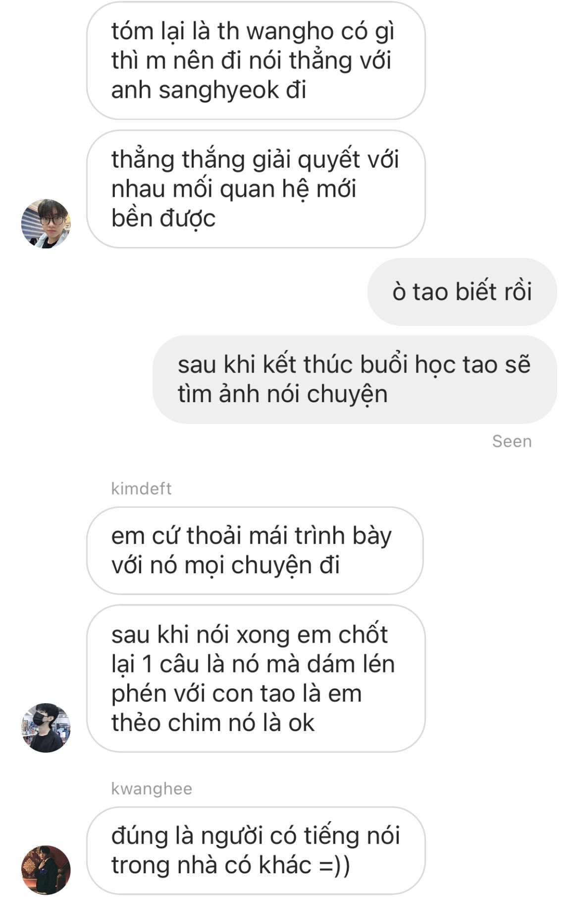Image resolution: width=579 pixels, height=908 pixels.
Task: Select message "em cứ thoải mái trình bày"
Action: [x=255, y=550]
